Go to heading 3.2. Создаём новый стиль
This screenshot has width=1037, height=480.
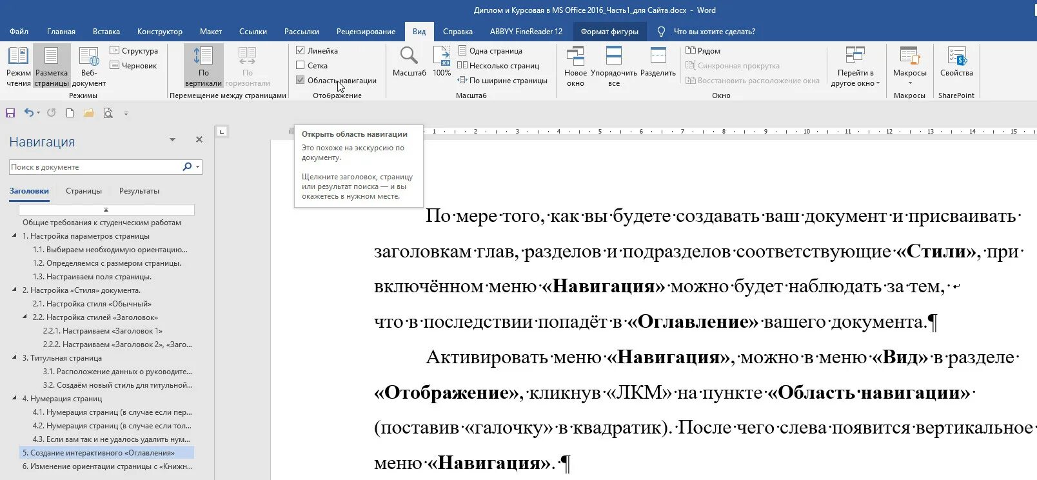pos(117,385)
